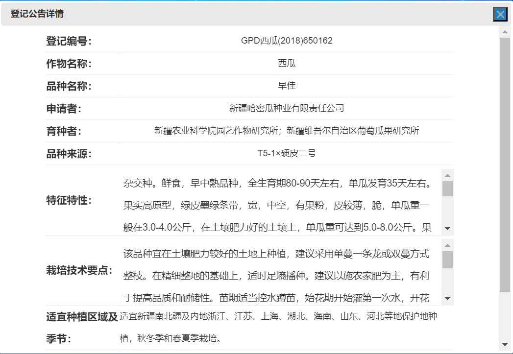Click the season text 植，秋冬季和春夏季栽培
The height and width of the screenshot is (354, 513).
(171, 338)
